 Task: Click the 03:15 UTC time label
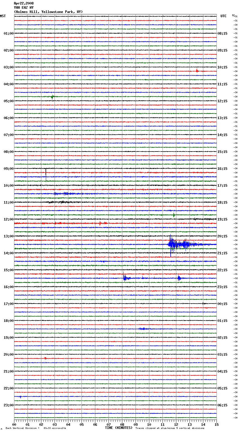[222, 355]
